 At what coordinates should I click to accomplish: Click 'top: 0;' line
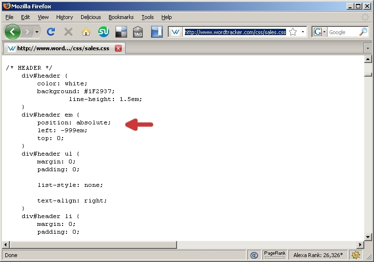[50, 138]
